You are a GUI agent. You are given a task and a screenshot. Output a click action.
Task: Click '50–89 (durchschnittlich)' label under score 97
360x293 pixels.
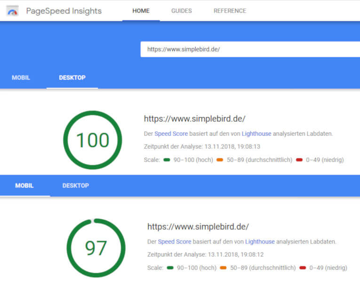(263, 268)
